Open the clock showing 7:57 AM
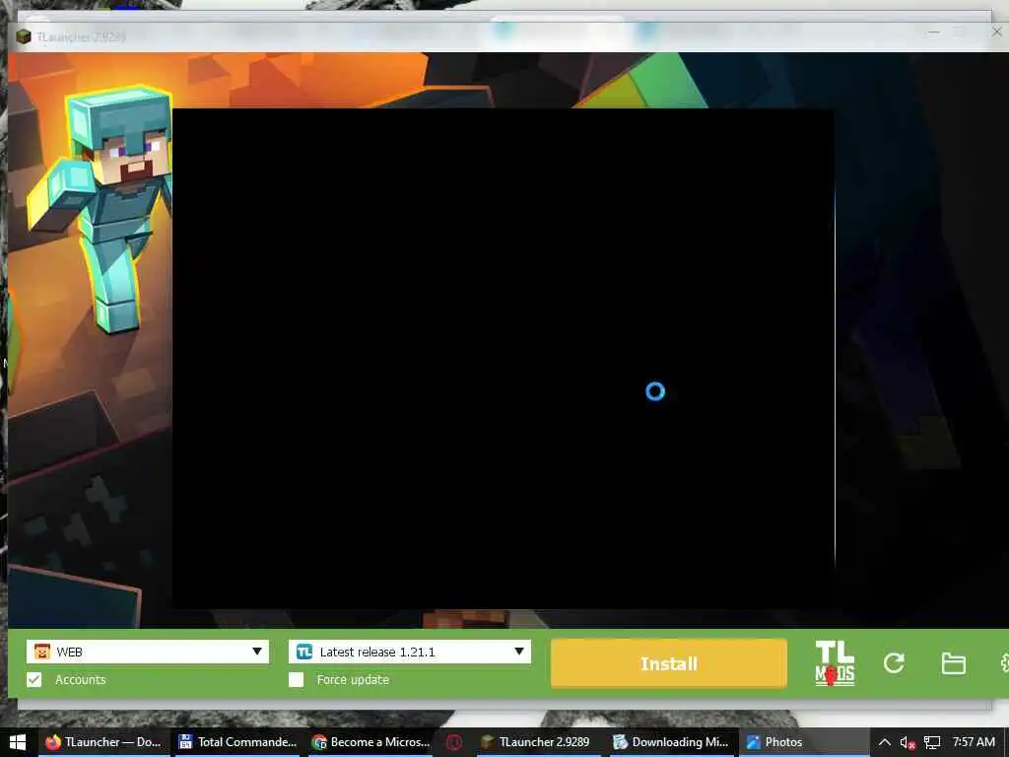The image size is (1009, 757). tap(974, 742)
